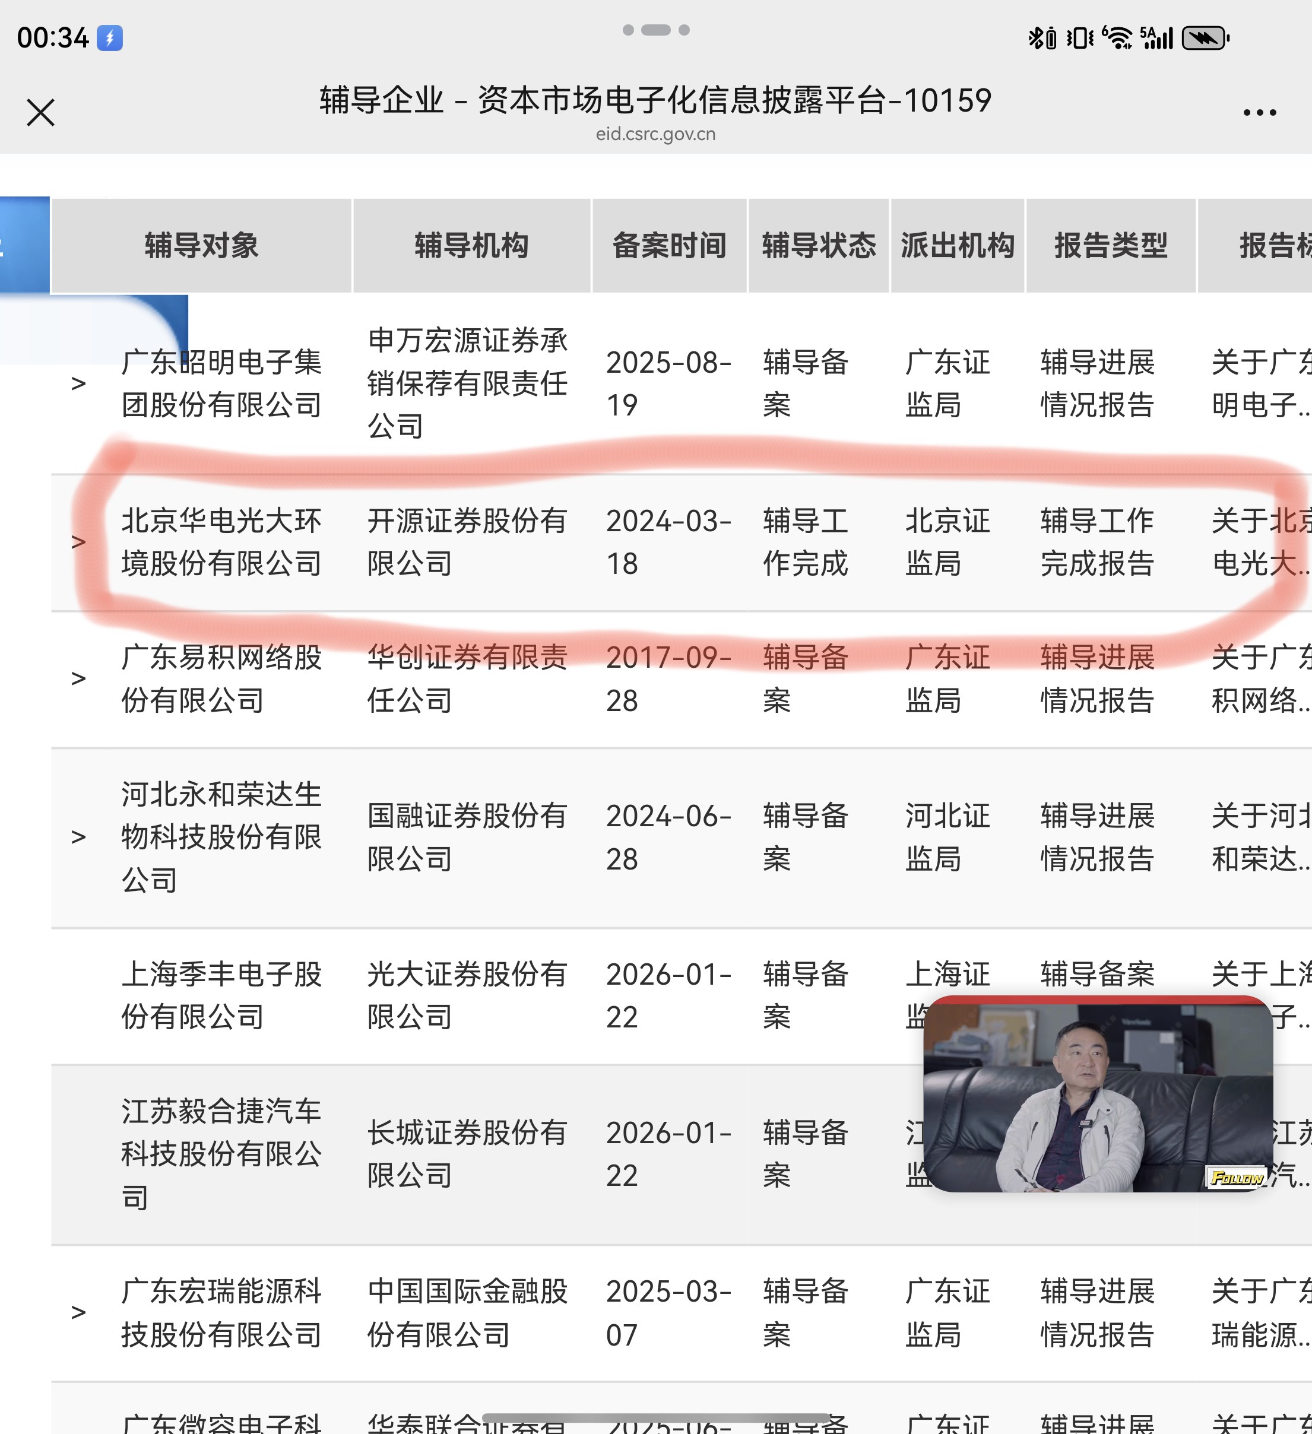The width and height of the screenshot is (1312, 1434).
Task: Tap the Bluetooth status icon
Action: [1037, 38]
